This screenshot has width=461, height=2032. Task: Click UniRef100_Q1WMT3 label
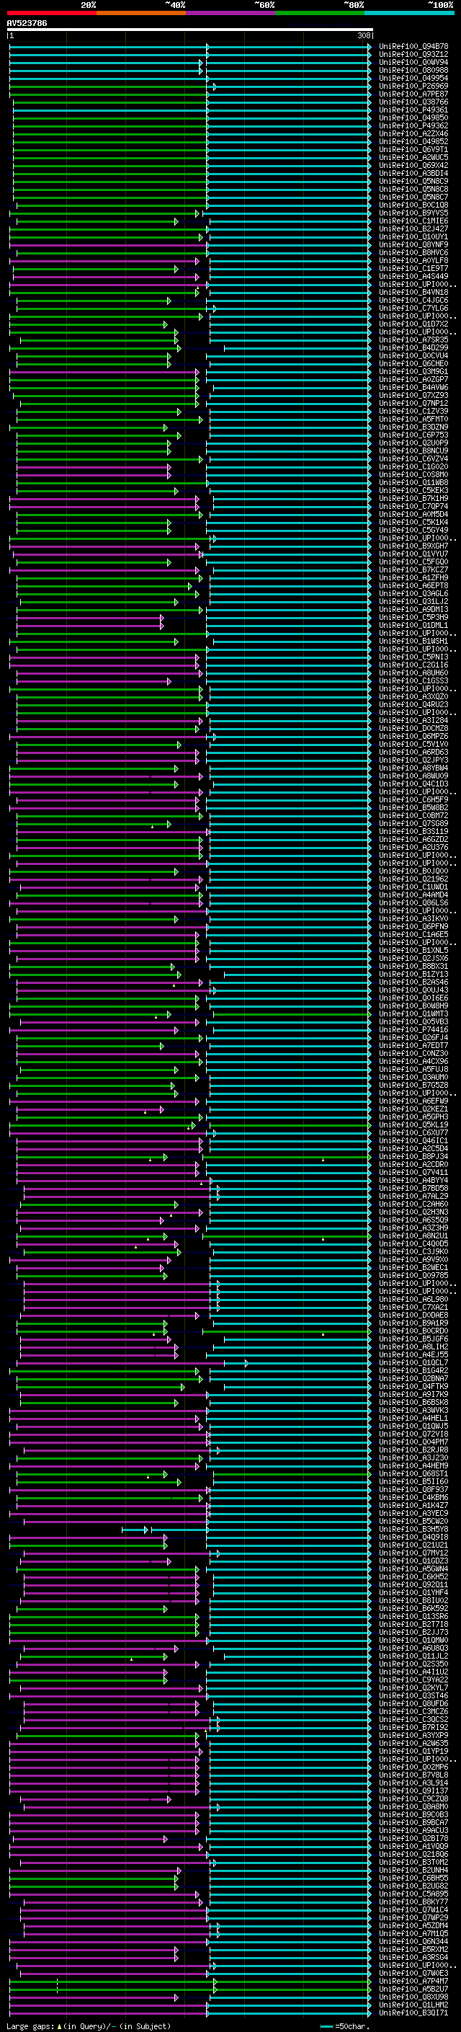pyautogui.click(x=413, y=1013)
